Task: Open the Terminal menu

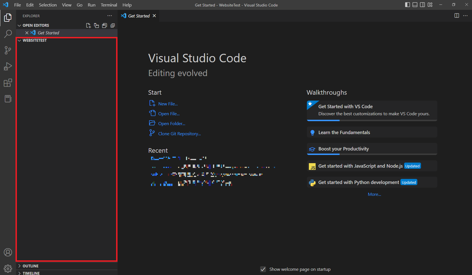Action: 109,5
